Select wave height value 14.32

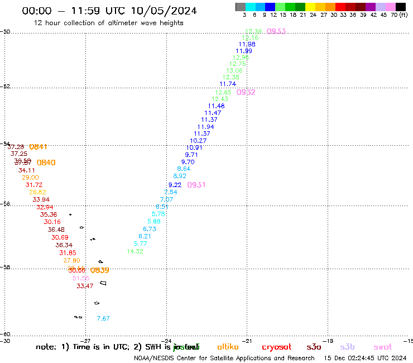(x=135, y=251)
